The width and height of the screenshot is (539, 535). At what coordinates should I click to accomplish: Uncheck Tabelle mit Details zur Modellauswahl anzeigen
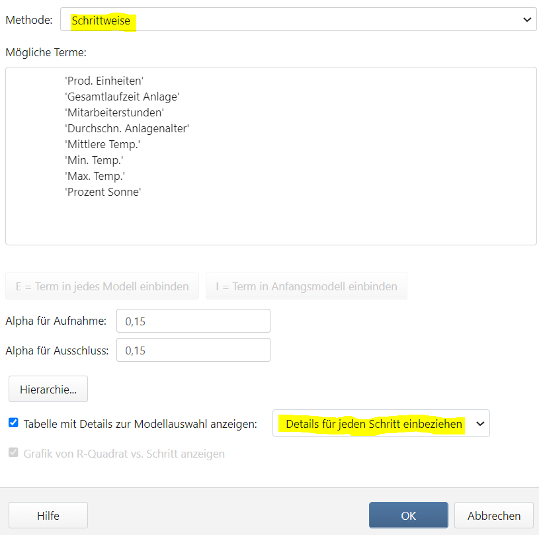coord(14,423)
